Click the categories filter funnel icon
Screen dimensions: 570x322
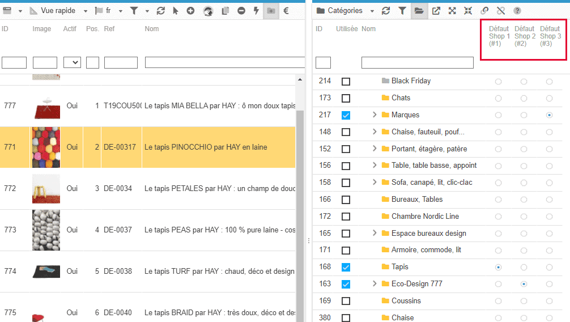pos(402,11)
